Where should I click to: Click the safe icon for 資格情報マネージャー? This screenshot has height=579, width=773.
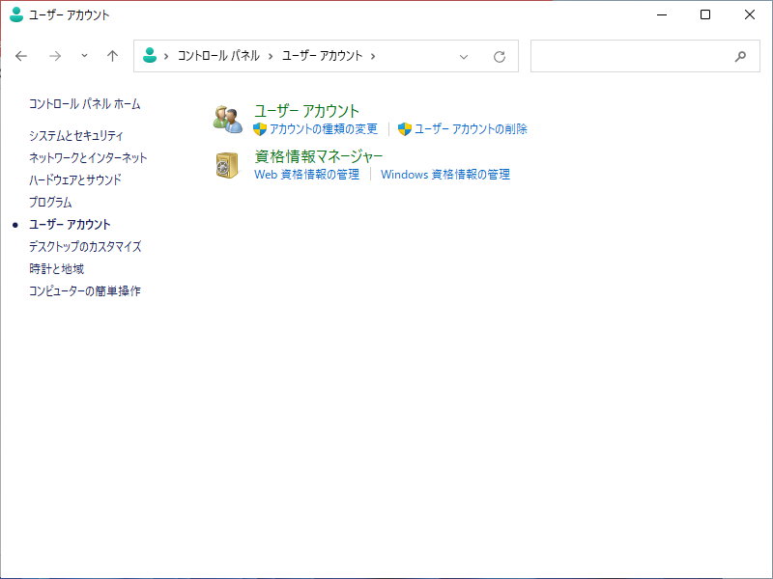[227, 165]
